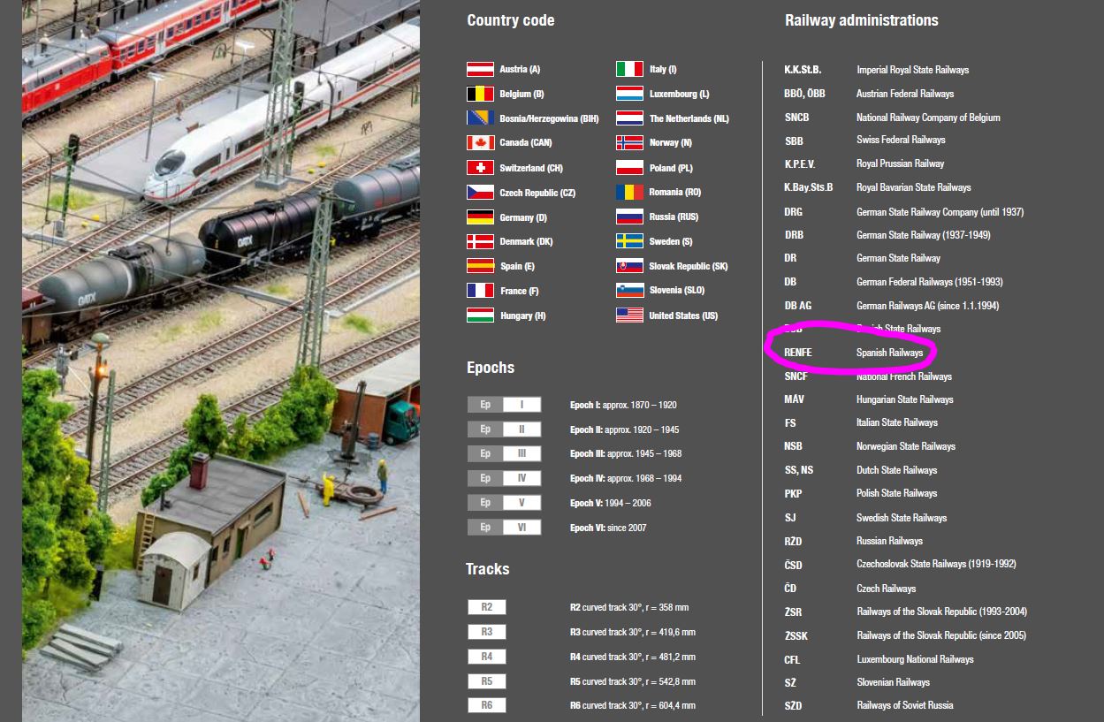Click the 'DB AG' abbreviation
The height and width of the screenshot is (722, 1104).
point(798,306)
